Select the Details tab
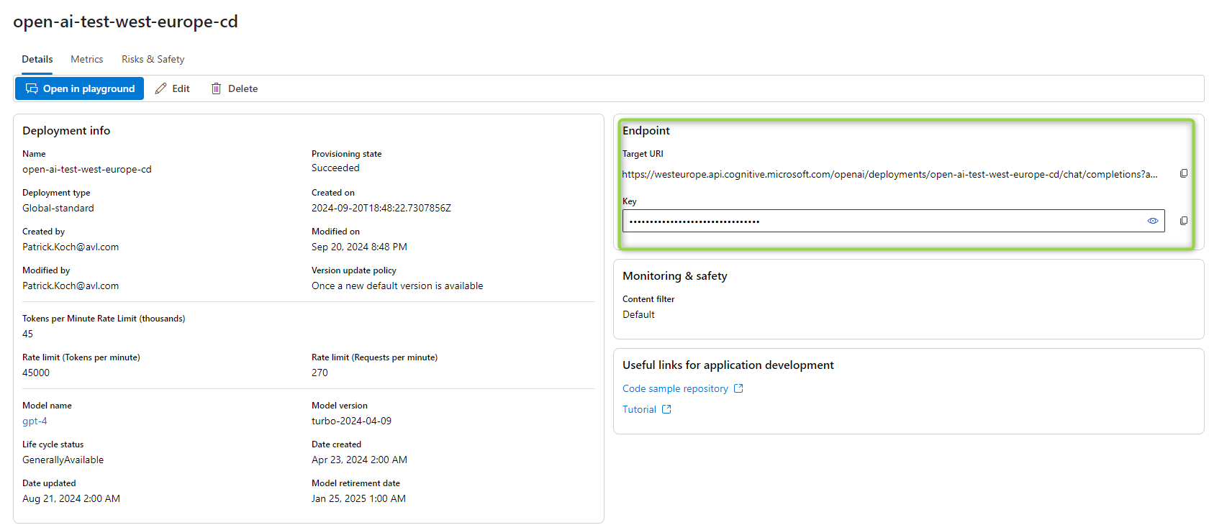This screenshot has width=1209, height=525. pos(37,59)
